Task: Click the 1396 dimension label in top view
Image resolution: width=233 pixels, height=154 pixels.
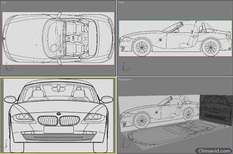Action: pos(73,38)
